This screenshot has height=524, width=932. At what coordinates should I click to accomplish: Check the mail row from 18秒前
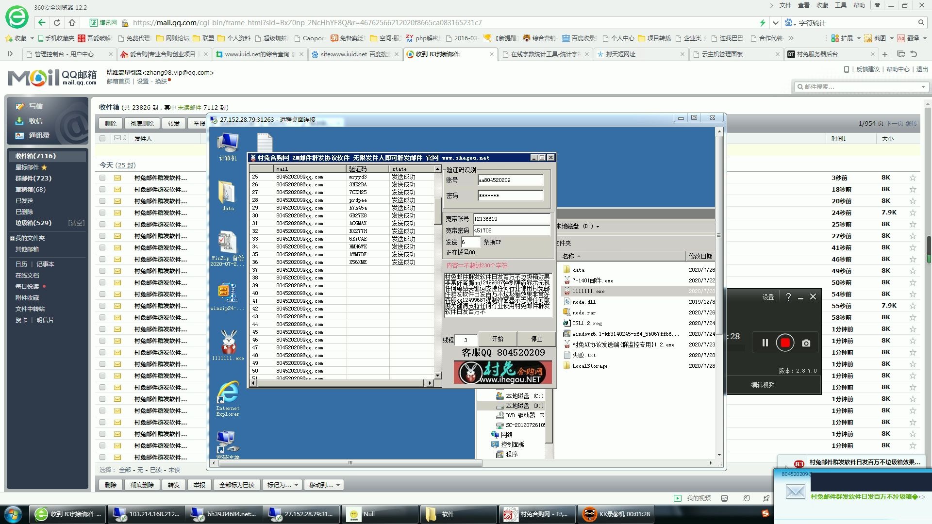click(x=102, y=189)
